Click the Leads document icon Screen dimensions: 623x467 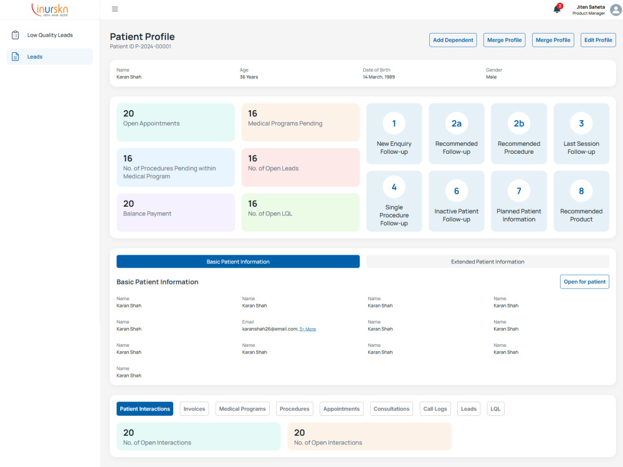pyautogui.click(x=15, y=57)
